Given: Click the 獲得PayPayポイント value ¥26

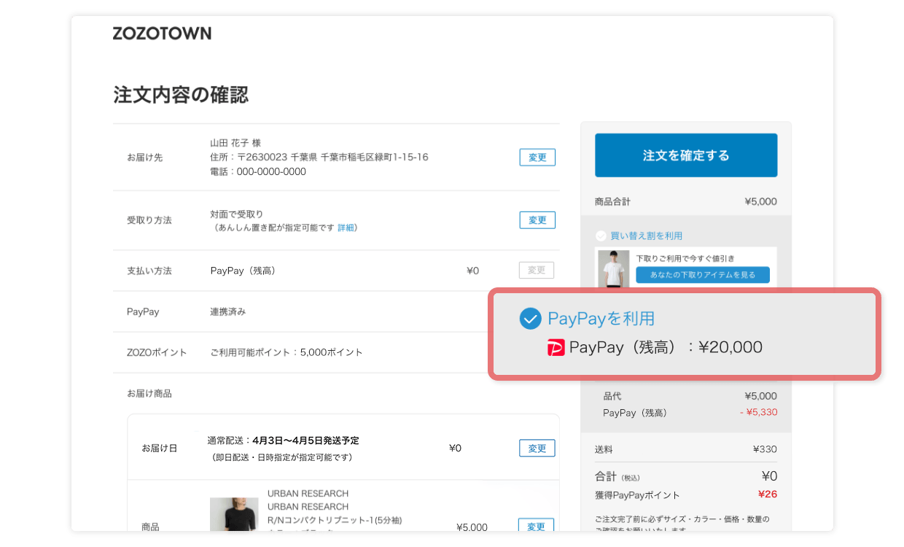Looking at the screenshot, I should click(768, 494).
